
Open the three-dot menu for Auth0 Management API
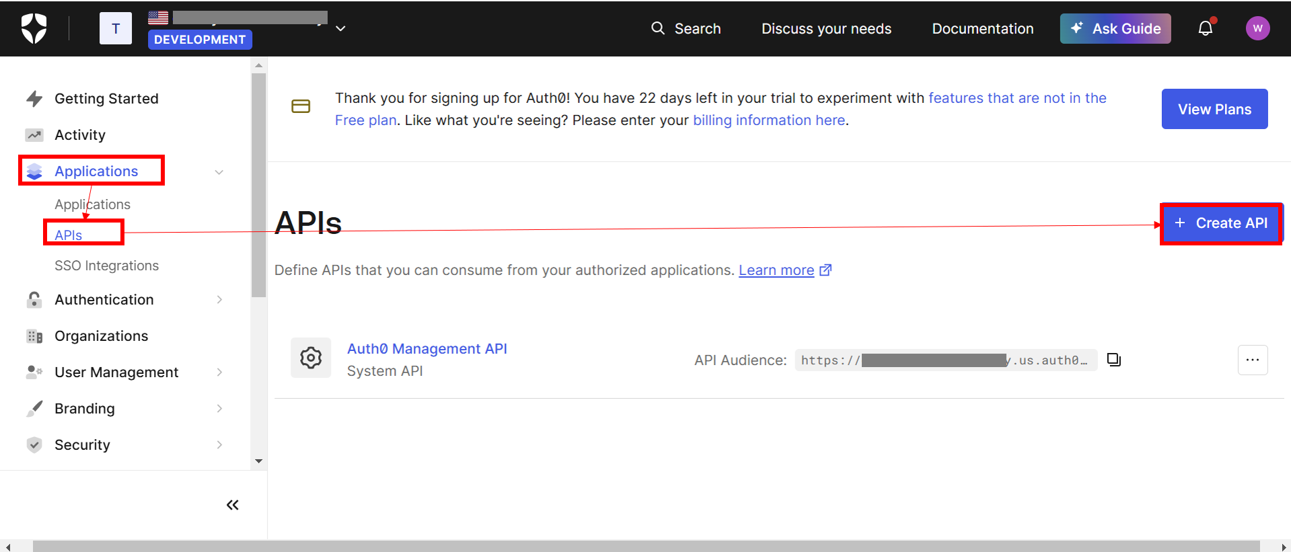(1253, 360)
